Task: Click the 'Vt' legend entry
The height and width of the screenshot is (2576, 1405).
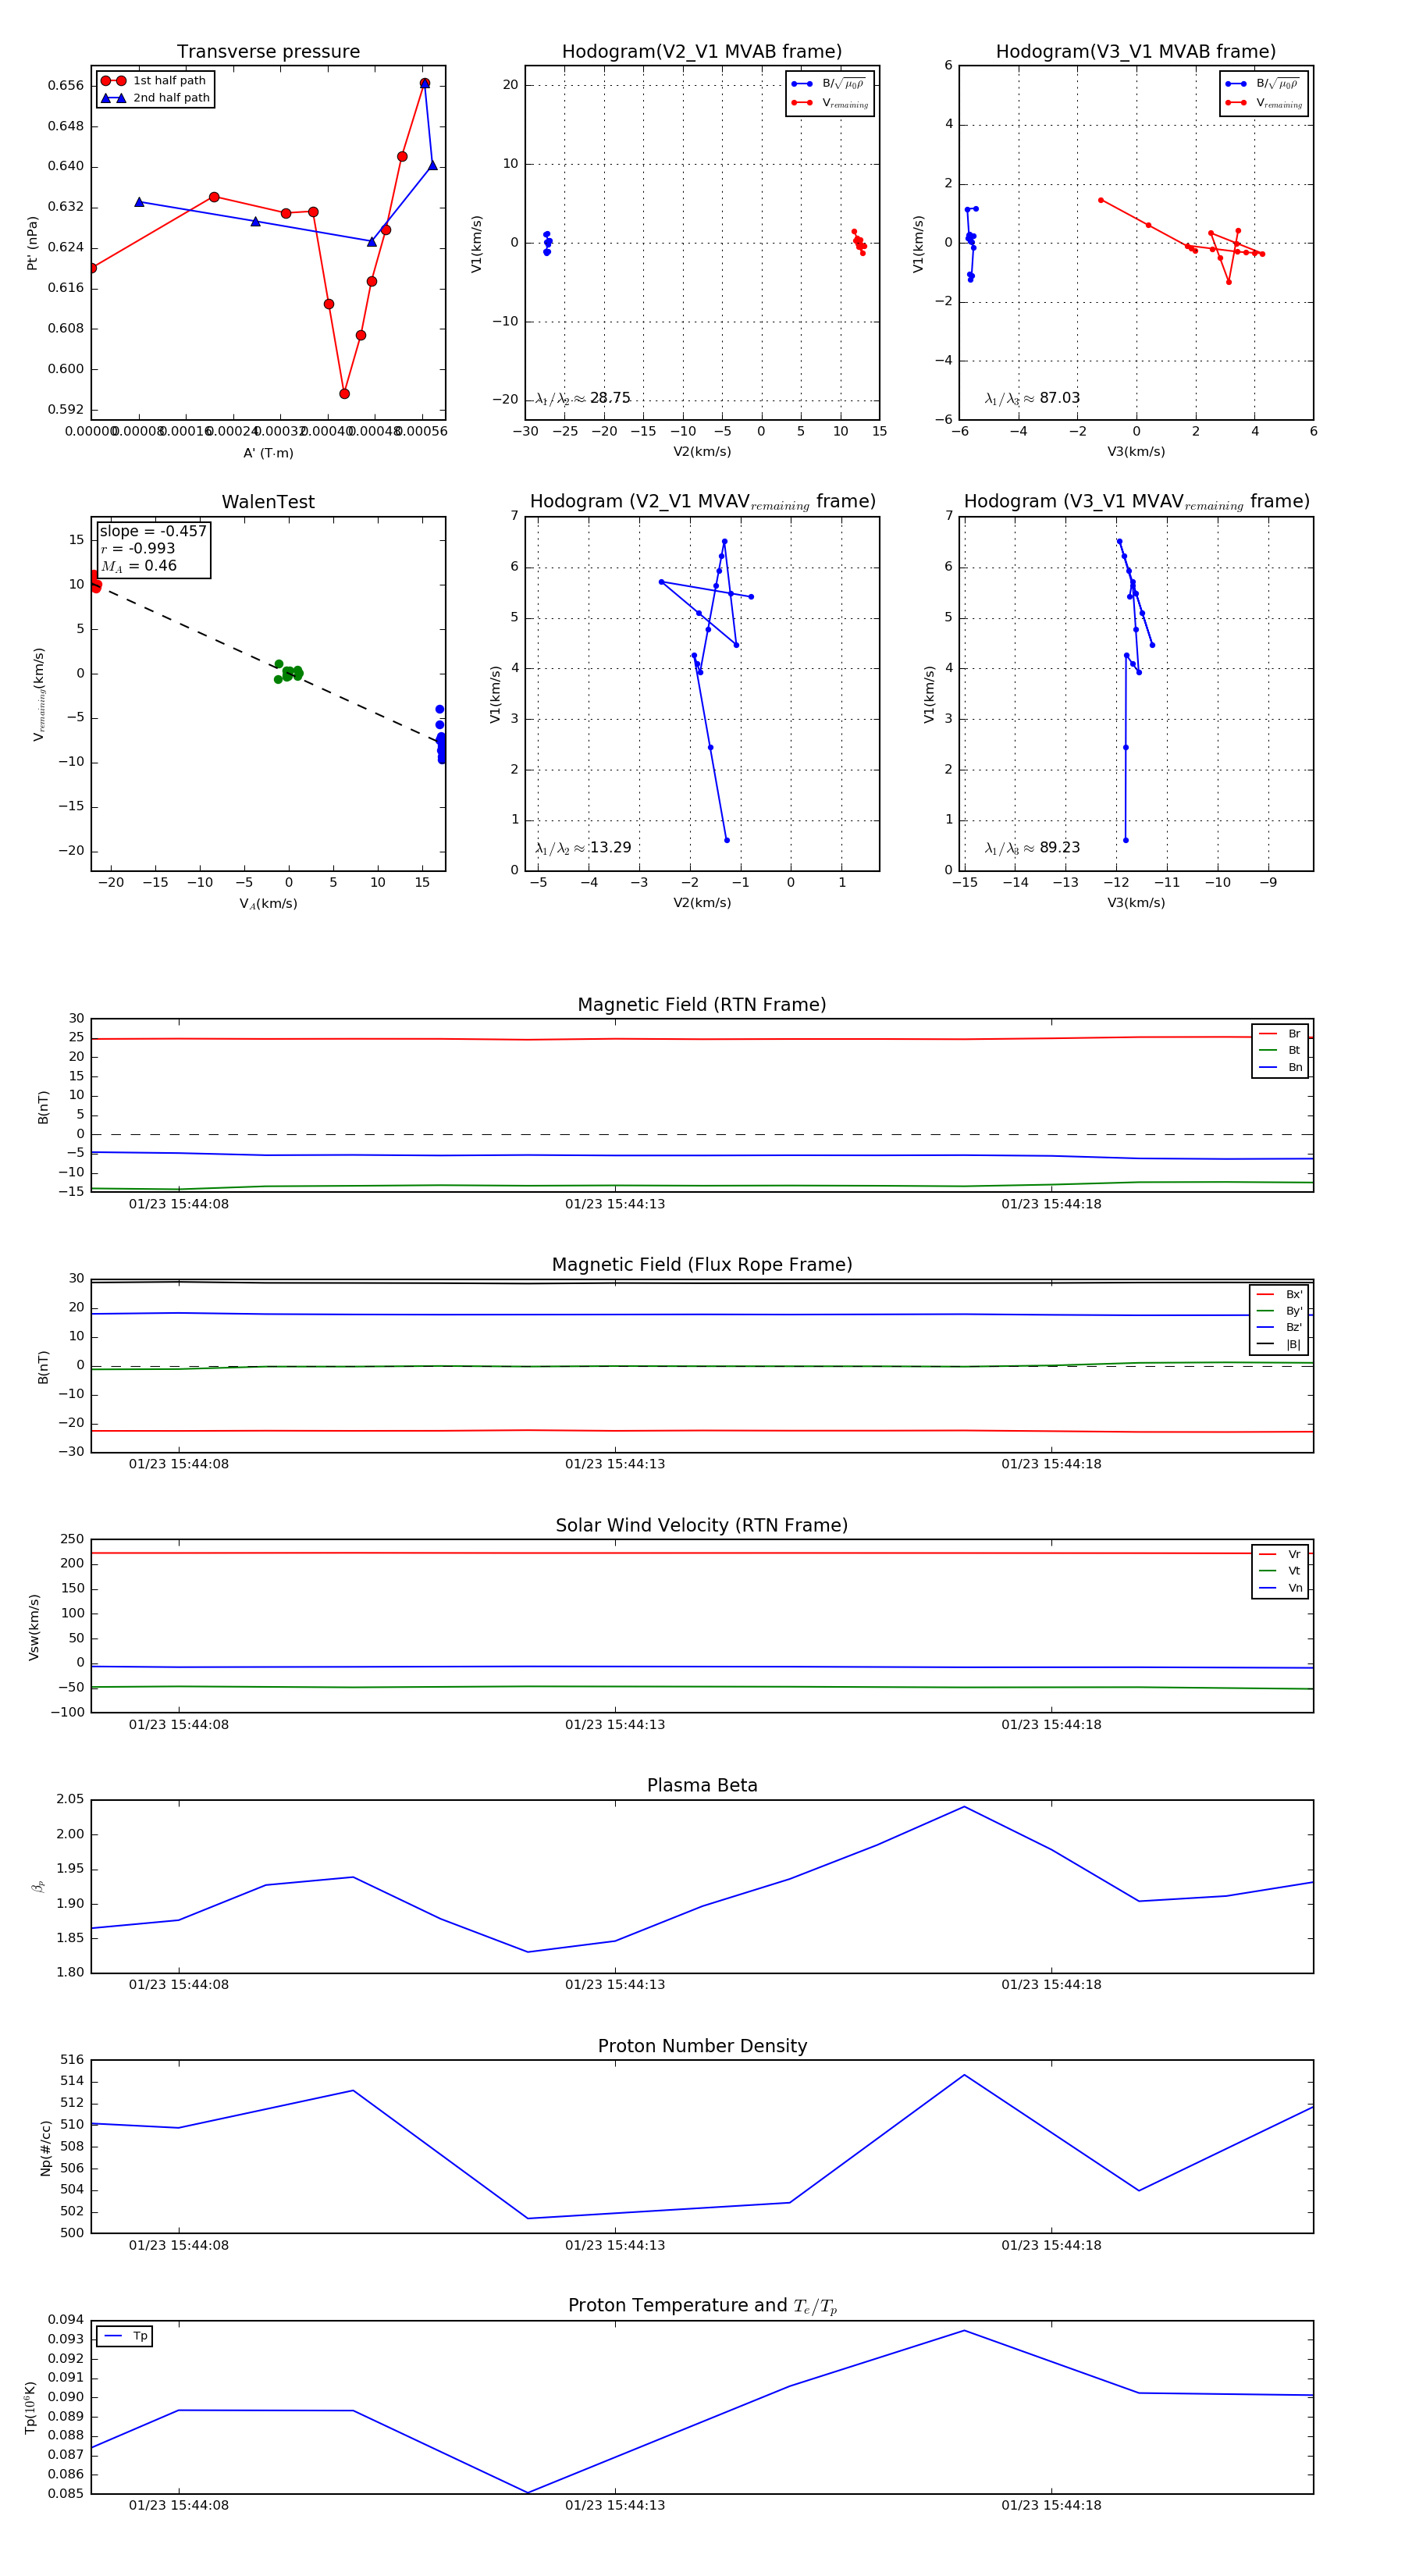Action: pos(1280,1571)
